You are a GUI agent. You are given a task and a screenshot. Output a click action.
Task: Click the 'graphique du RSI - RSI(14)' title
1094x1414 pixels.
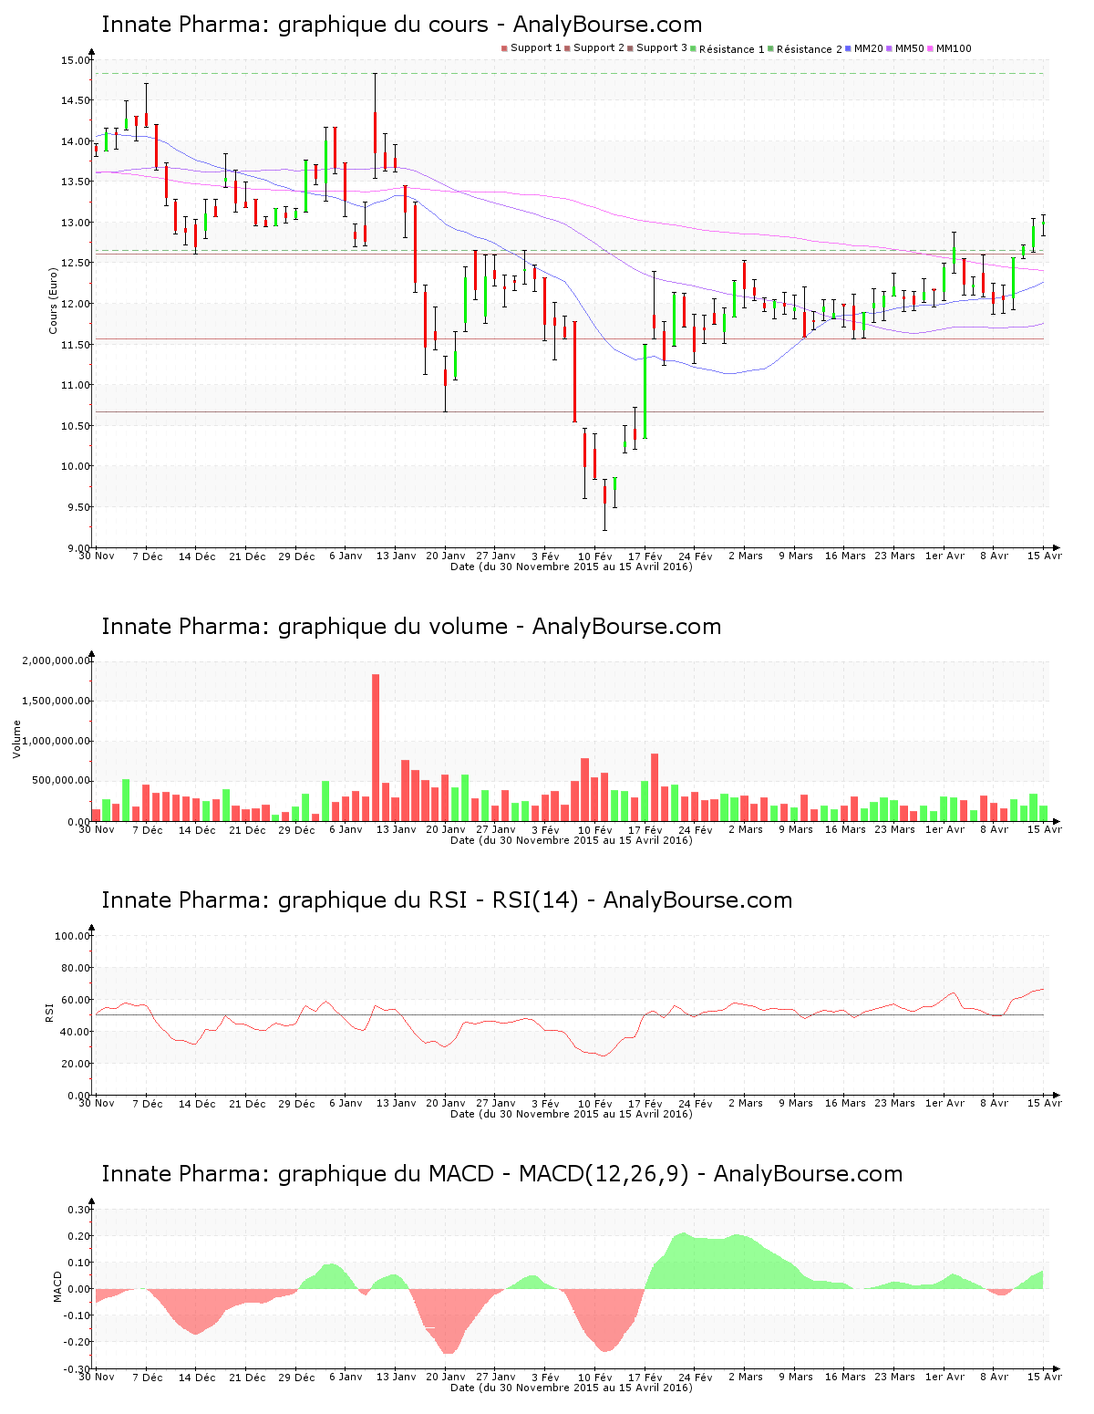click(x=447, y=900)
